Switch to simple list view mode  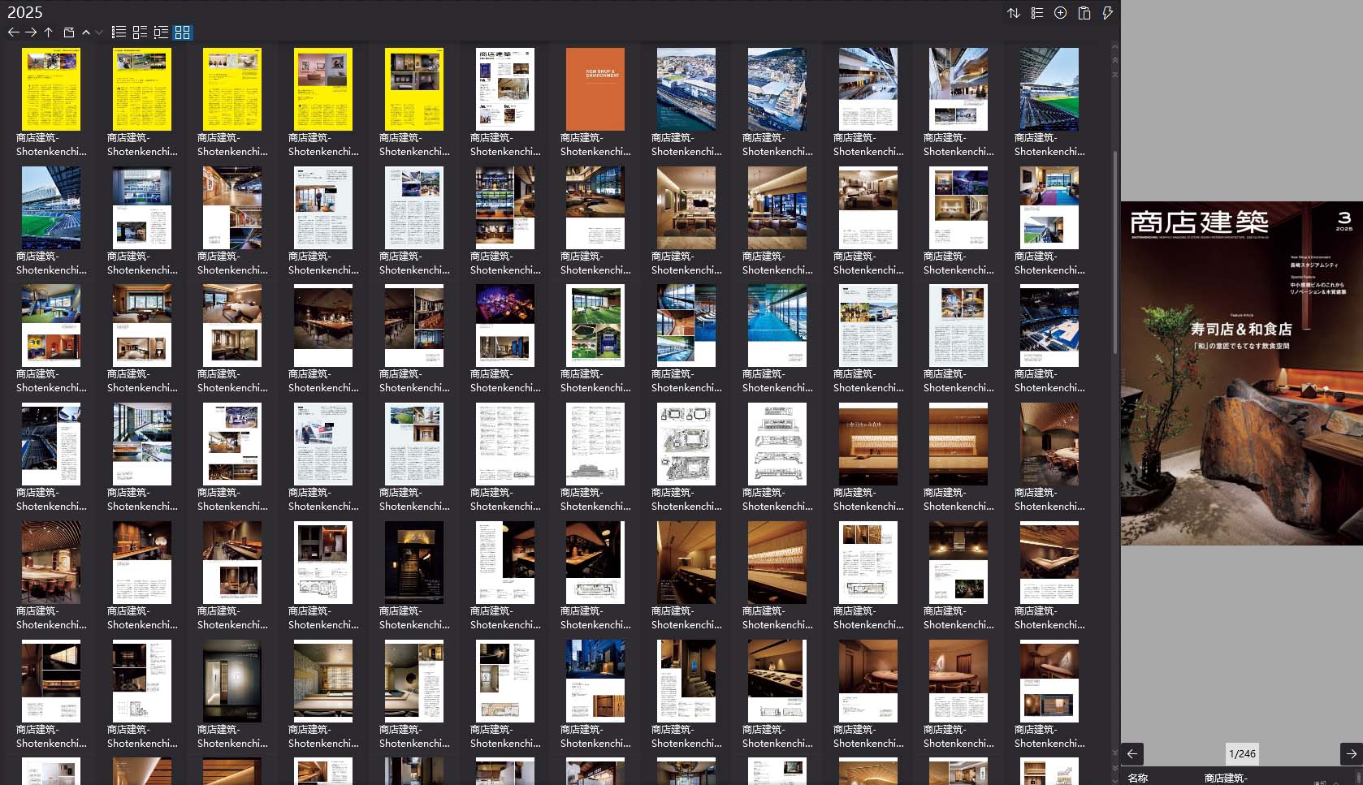(x=119, y=32)
